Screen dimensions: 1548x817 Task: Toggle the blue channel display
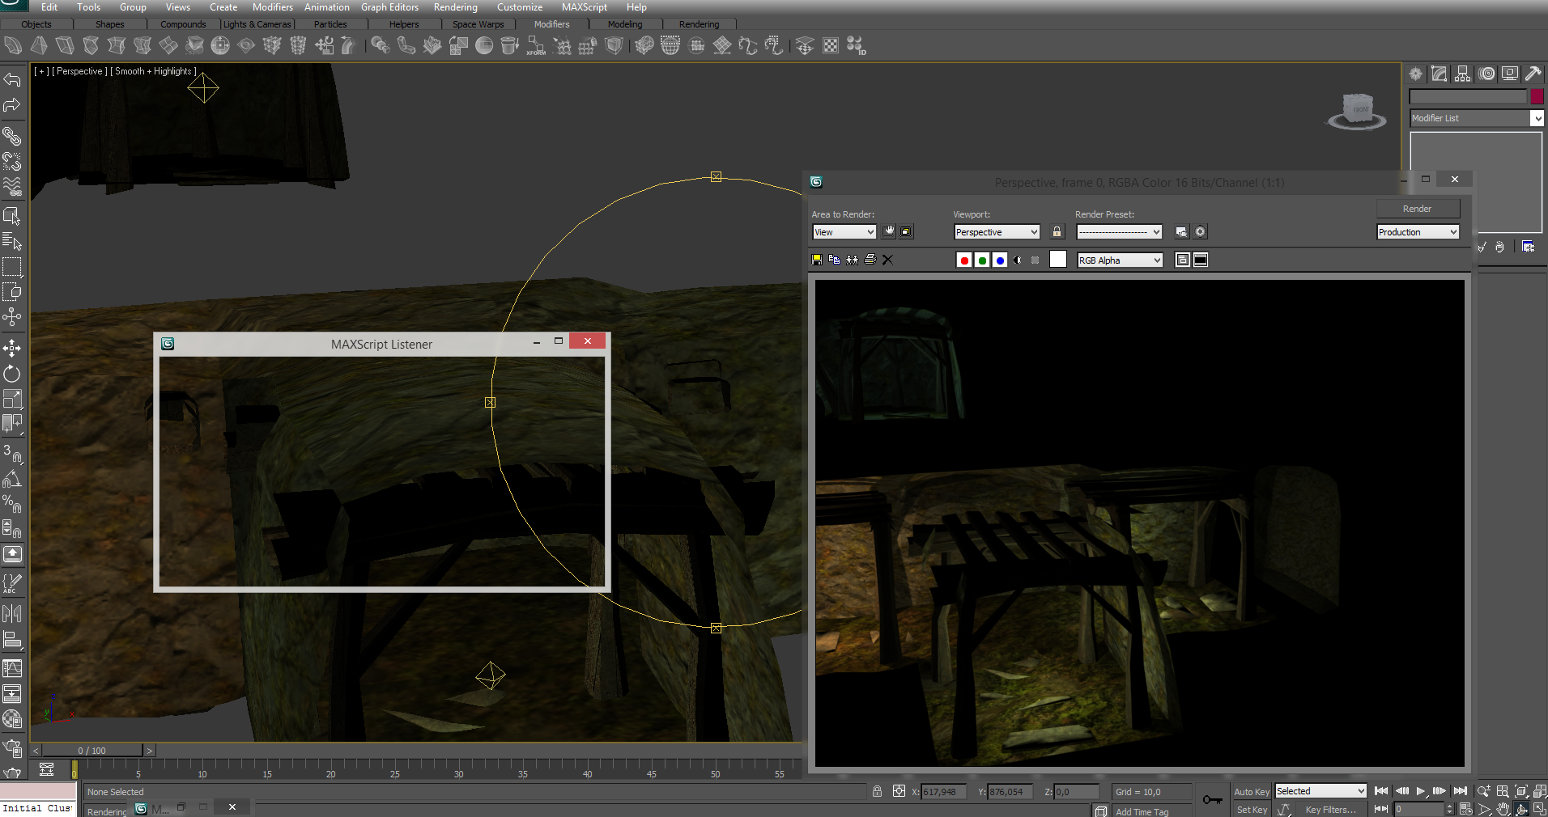click(1000, 260)
